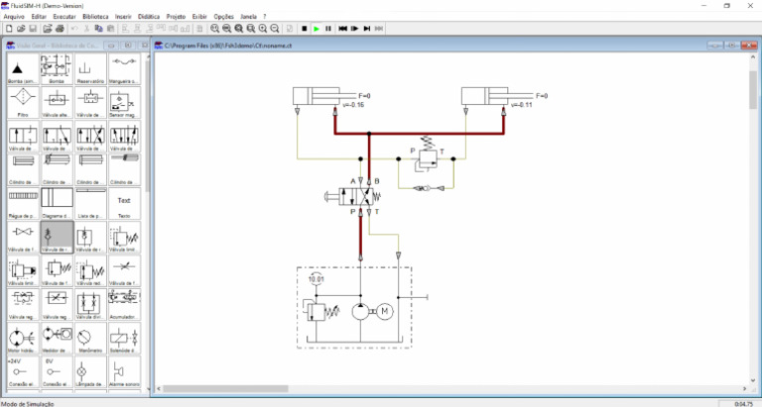This screenshot has width=762, height=407.
Task: Select the Reservatório component in library
Action: [89, 68]
